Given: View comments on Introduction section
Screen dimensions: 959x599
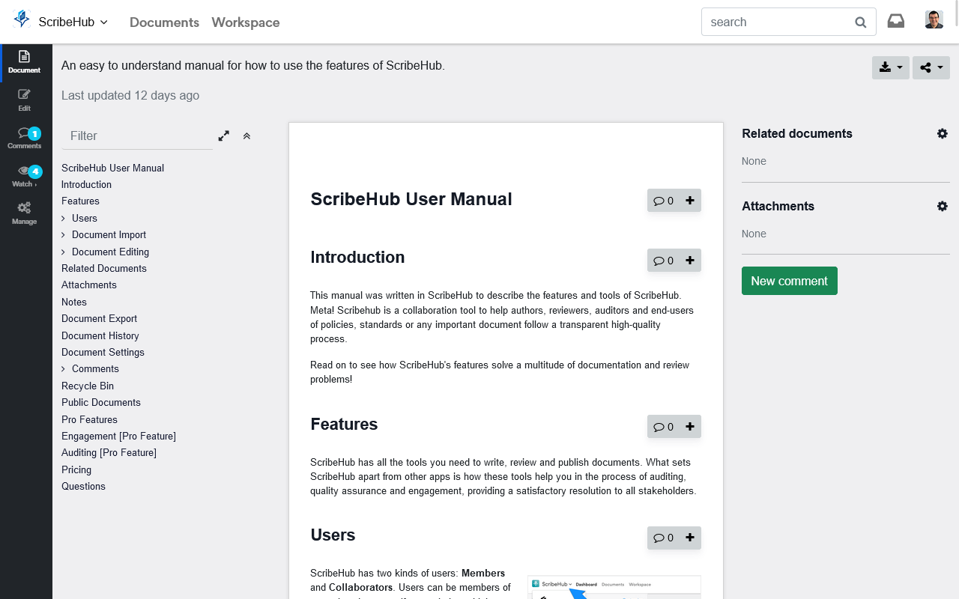Looking at the screenshot, I should coord(663,261).
